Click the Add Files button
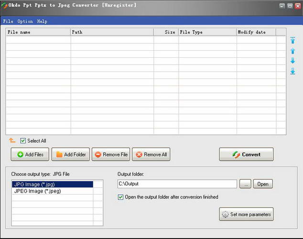This screenshot has width=303, height=239. pyautogui.click(x=30, y=154)
